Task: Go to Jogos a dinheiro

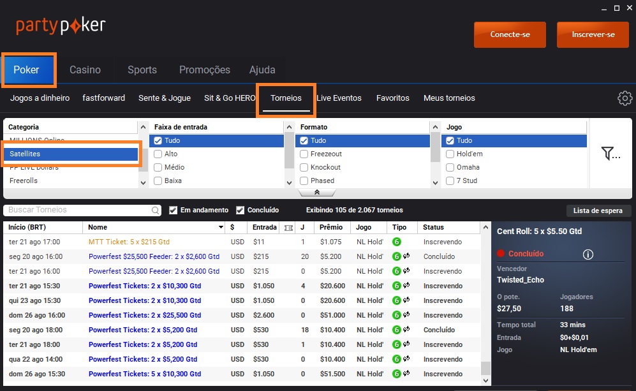Action: tap(40, 98)
